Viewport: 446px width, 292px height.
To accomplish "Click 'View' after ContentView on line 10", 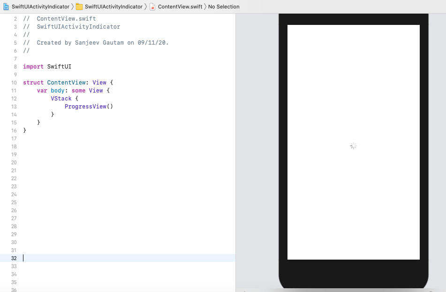I will (x=99, y=83).
